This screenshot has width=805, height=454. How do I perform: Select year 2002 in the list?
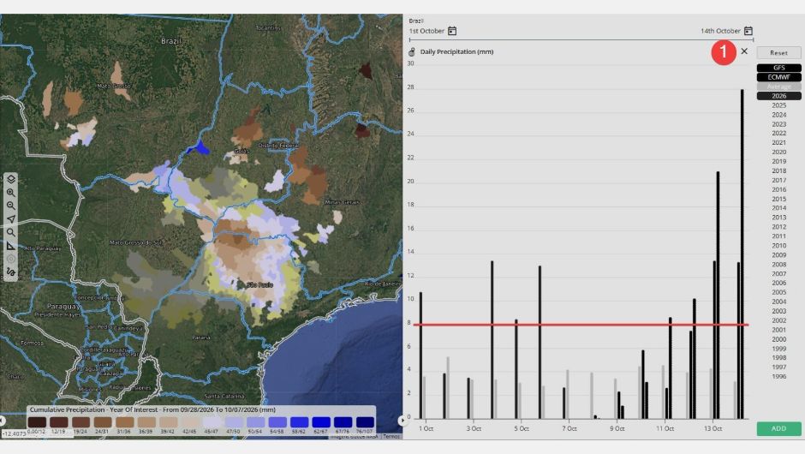[778, 320]
